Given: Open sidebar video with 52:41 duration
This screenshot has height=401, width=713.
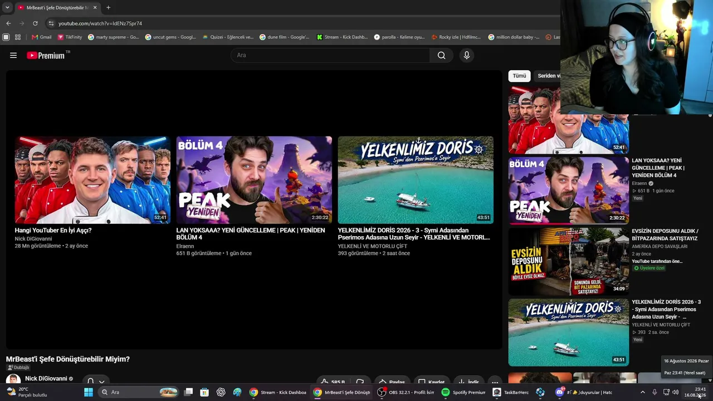Looking at the screenshot, I should pos(569,120).
